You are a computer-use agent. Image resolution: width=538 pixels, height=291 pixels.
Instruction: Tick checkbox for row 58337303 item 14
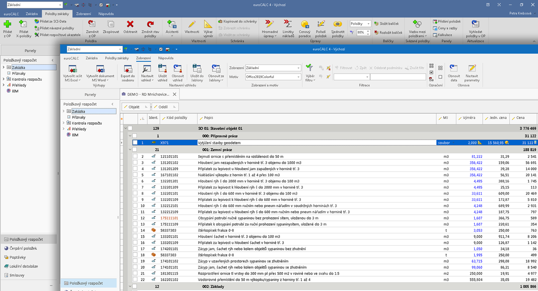[x=135, y=230]
